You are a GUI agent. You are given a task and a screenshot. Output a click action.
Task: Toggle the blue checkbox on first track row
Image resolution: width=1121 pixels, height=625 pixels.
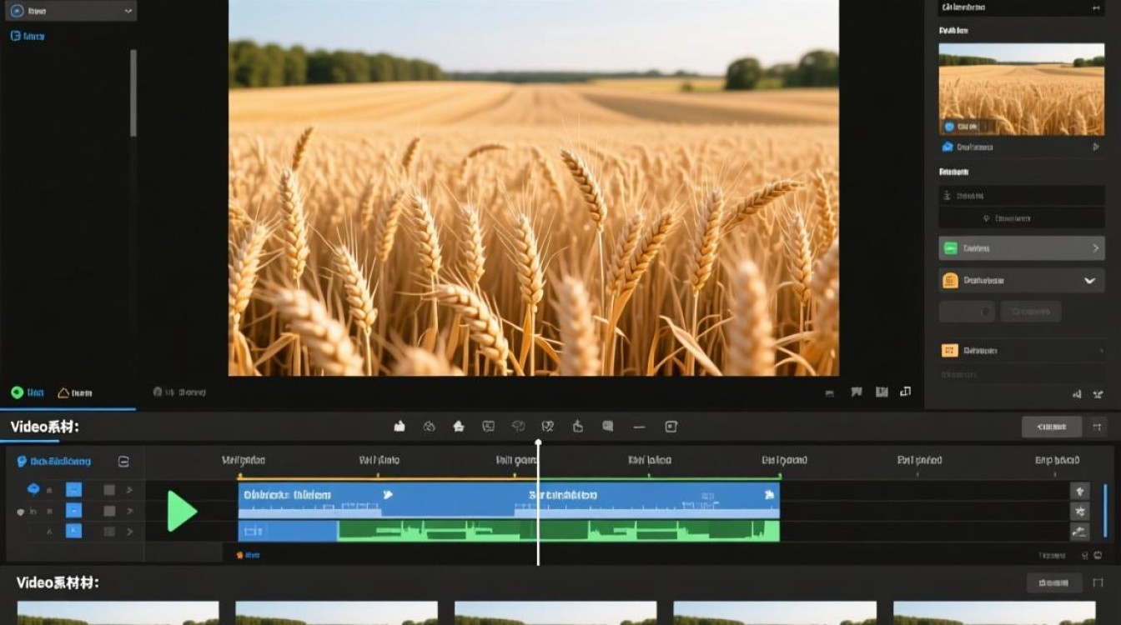pyautogui.click(x=73, y=490)
